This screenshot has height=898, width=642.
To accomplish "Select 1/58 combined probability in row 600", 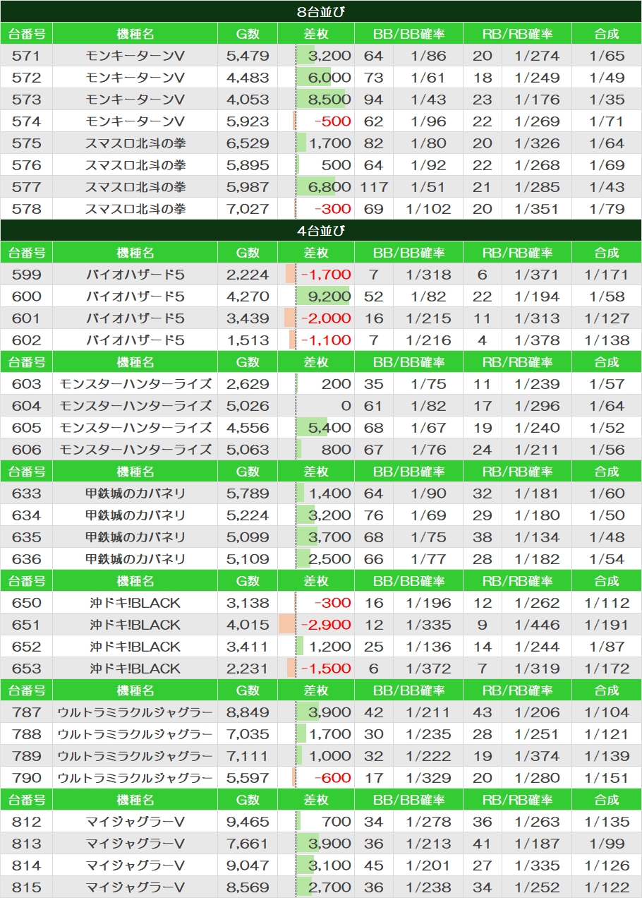I will click(x=607, y=297).
